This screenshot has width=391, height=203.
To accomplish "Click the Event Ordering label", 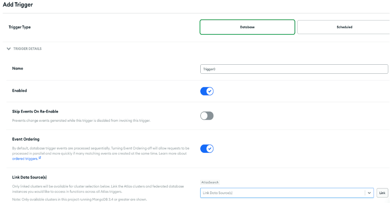I will (x=26, y=139).
